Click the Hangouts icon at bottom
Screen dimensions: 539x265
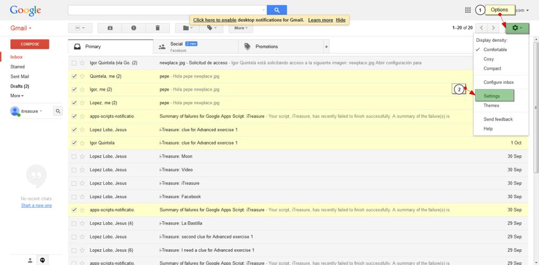43,260
